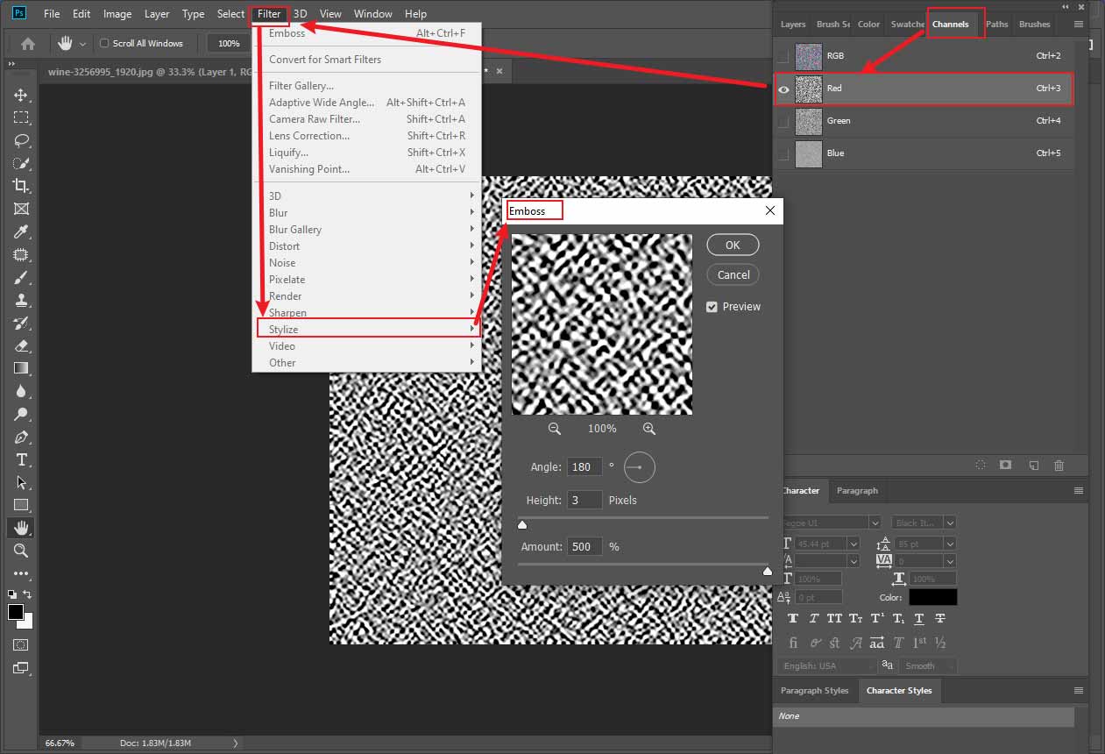This screenshot has height=754, width=1105.
Task: Open the zoom percentage dropdown in options bar
Action: 229,43
